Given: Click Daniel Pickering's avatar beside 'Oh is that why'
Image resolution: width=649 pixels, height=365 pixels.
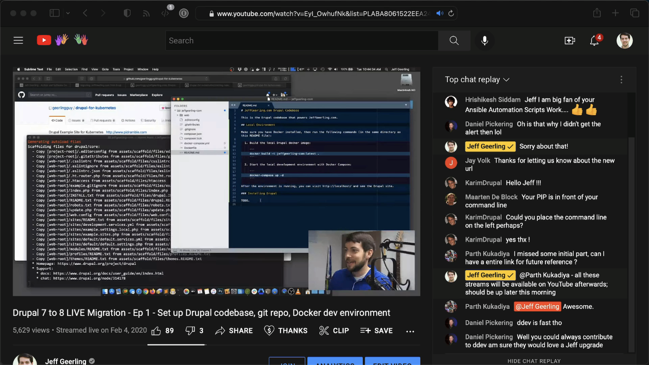Looking at the screenshot, I should point(451,126).
